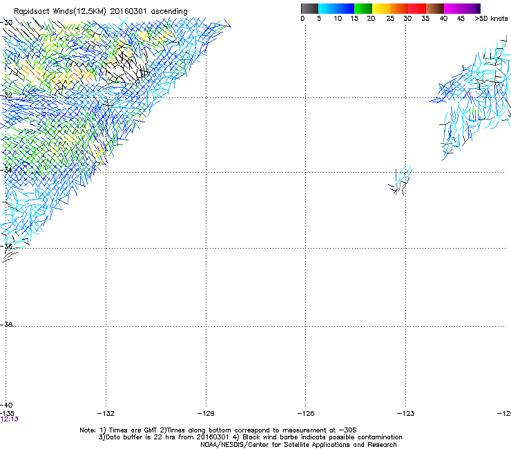Image resolution: width=511 pixels, height=449 pixels.
Task: Click the legend label '40'
Action: pyautogui.click(x=443, y=19)
